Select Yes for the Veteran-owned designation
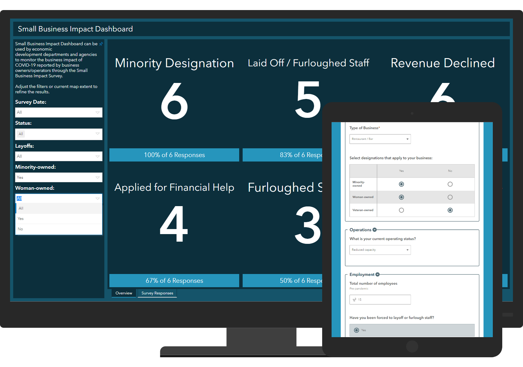Screen dimensions: 523x367 pyautogui.click(x=401, y=210)
